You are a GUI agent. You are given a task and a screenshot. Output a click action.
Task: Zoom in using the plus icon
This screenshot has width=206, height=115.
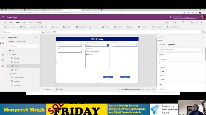click(143, 89)
